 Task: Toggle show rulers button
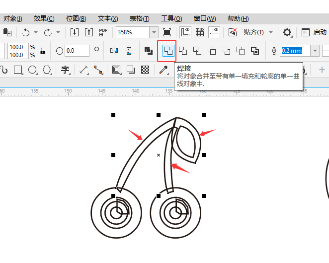point(185,32)
